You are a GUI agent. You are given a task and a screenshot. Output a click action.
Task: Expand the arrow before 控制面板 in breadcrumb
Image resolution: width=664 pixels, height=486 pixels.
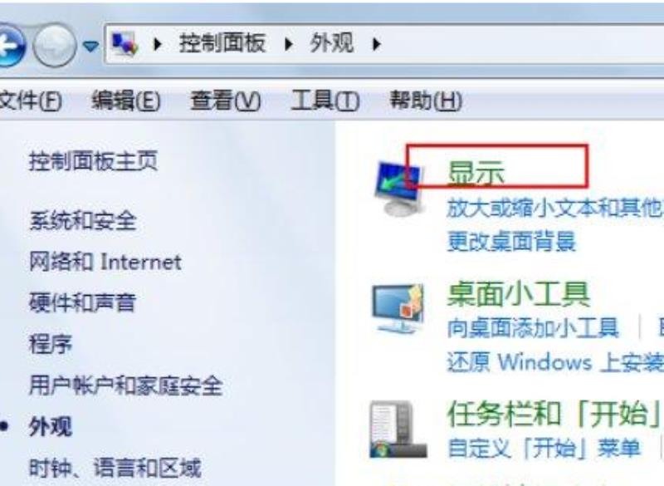click(158, 44)
